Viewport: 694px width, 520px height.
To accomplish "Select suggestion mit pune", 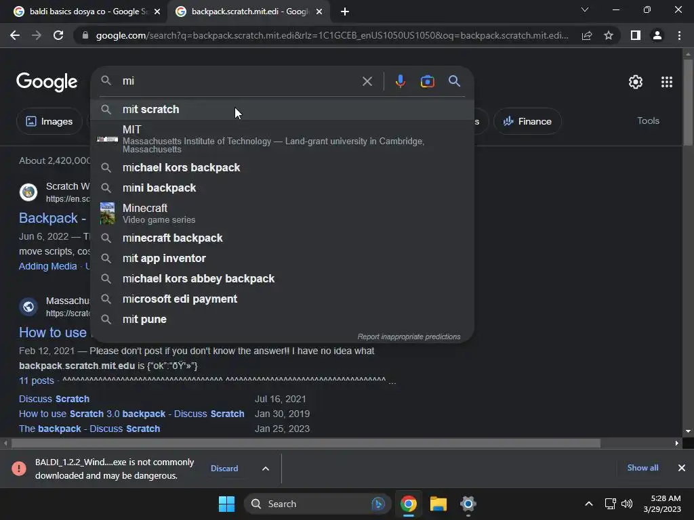I will (x=283, y=320).
